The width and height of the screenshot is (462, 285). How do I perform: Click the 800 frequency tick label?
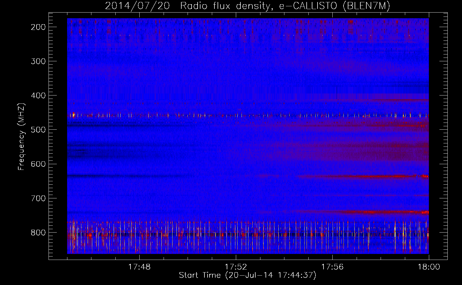[38, 233]
